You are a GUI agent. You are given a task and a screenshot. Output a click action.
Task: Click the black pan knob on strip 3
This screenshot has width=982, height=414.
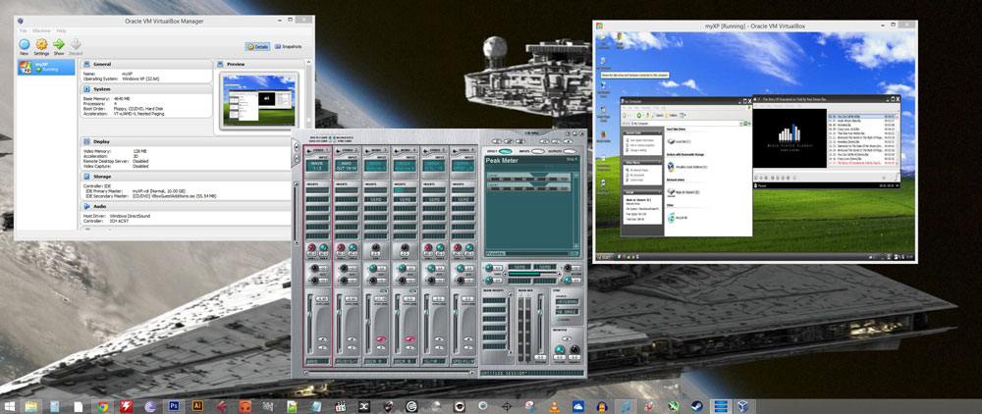[x=375, y=248]
